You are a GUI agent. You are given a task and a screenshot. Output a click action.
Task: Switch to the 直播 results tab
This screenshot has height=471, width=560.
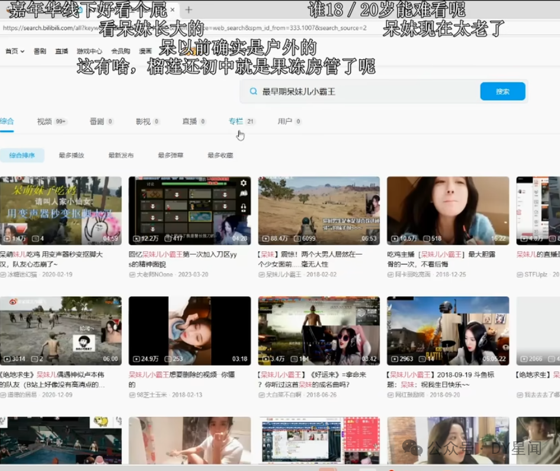pyautogui.click(x=194, y=121)
